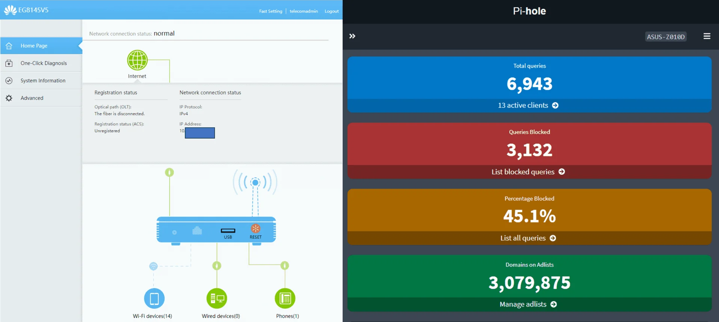Select the Queries Blocked value 3,132

530,150
